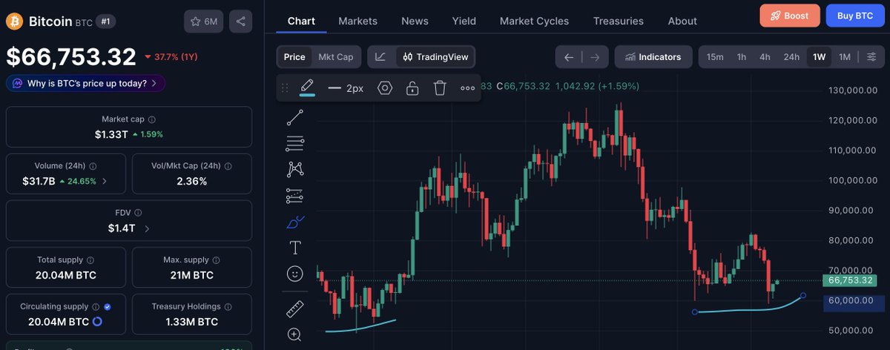Open the Yield tab
The image size is (890, 350).
[464, 21]
